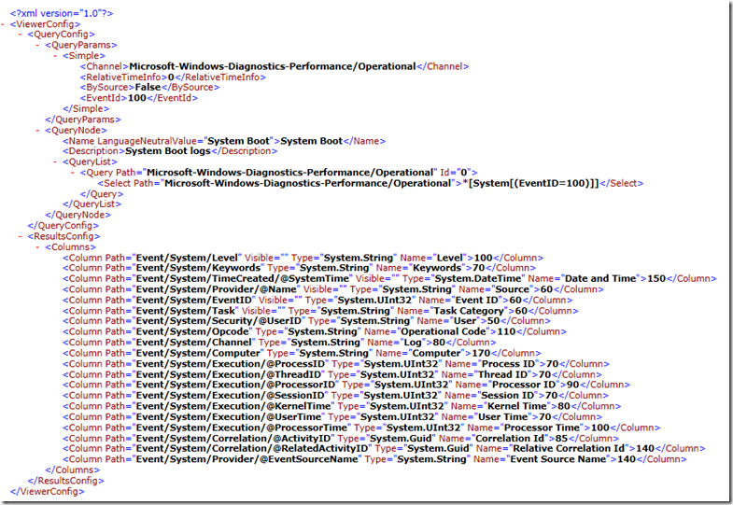The image size is (733, 505).
Task: Click the Event/System/Provider/@Name column path
Action: (217, 289)
